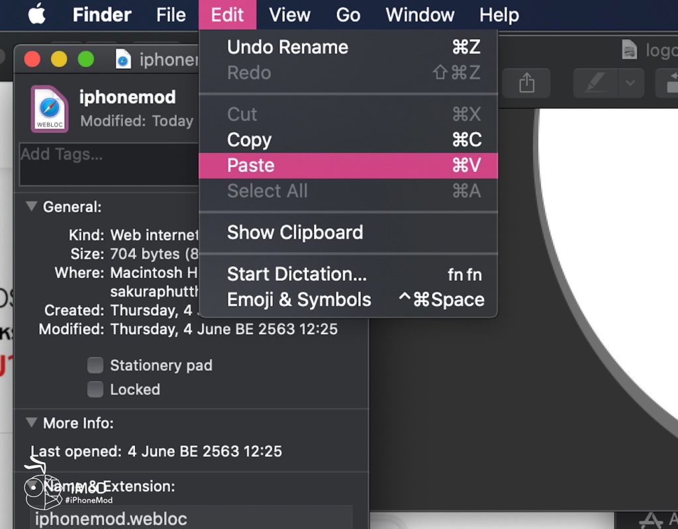Click the iphonemod title bar proxy icon

(124, 60)
